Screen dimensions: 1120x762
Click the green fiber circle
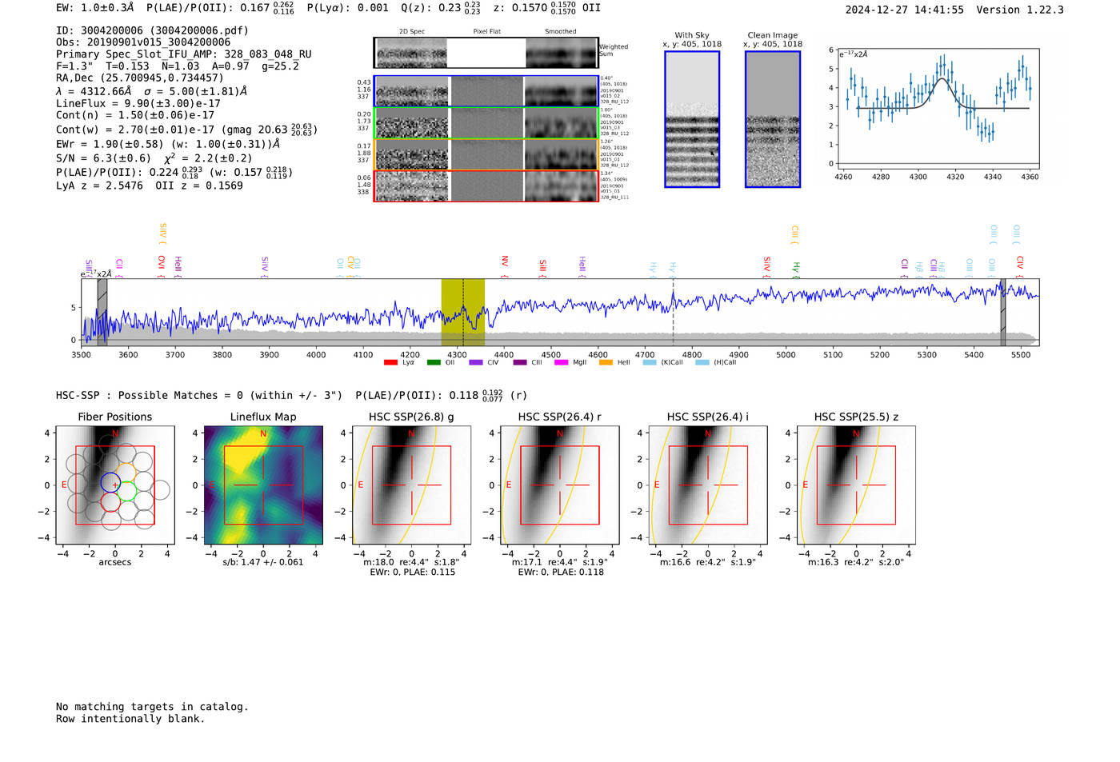(x=127, y=491)
